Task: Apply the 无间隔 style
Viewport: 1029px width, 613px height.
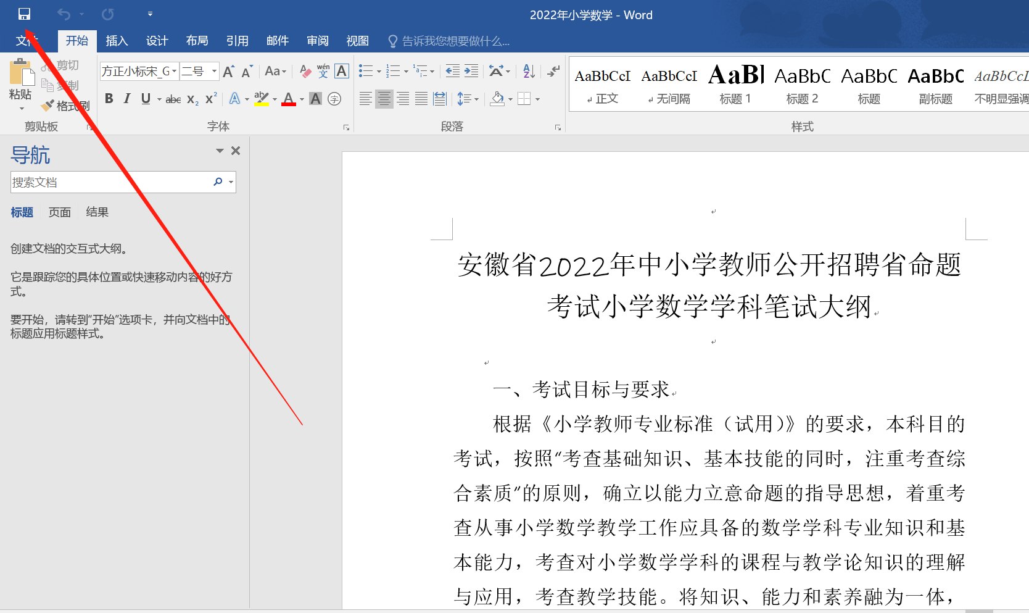Action: [669, 86]
